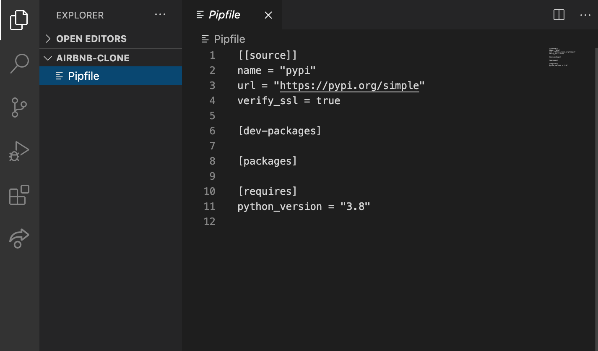598x351 pixels.
Task: Click the EXPLORER panel title
Action: 80,15
